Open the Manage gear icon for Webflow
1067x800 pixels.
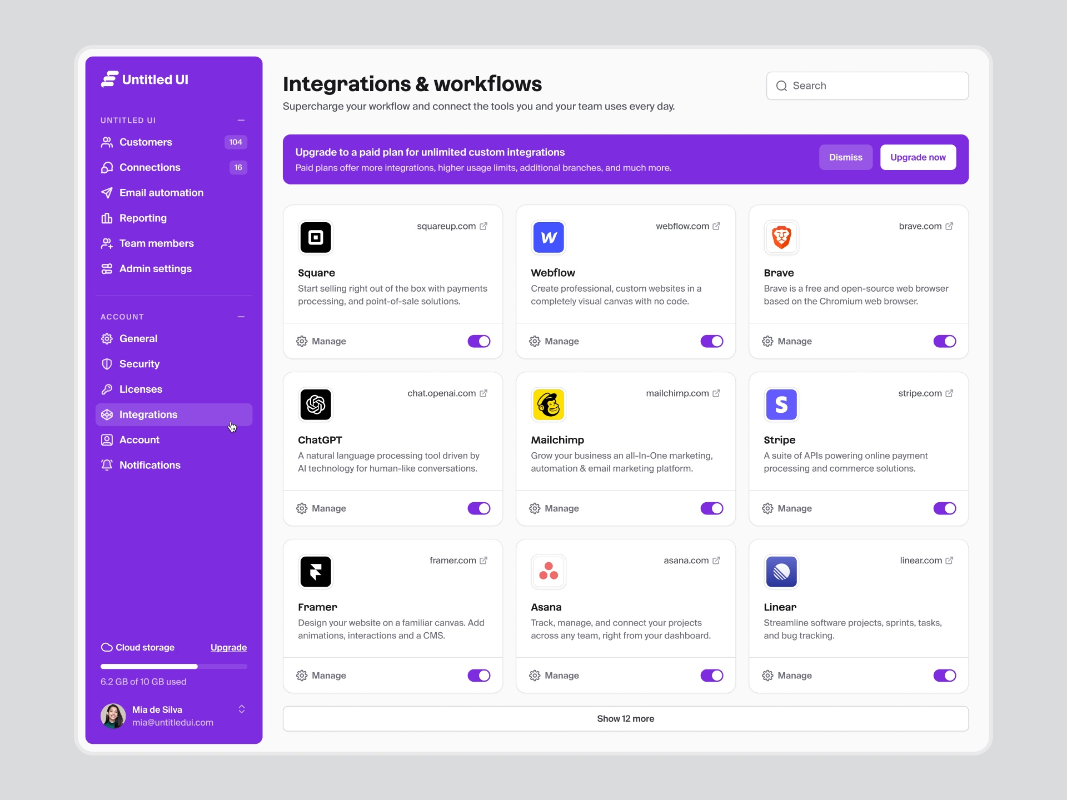coord(535,341)
